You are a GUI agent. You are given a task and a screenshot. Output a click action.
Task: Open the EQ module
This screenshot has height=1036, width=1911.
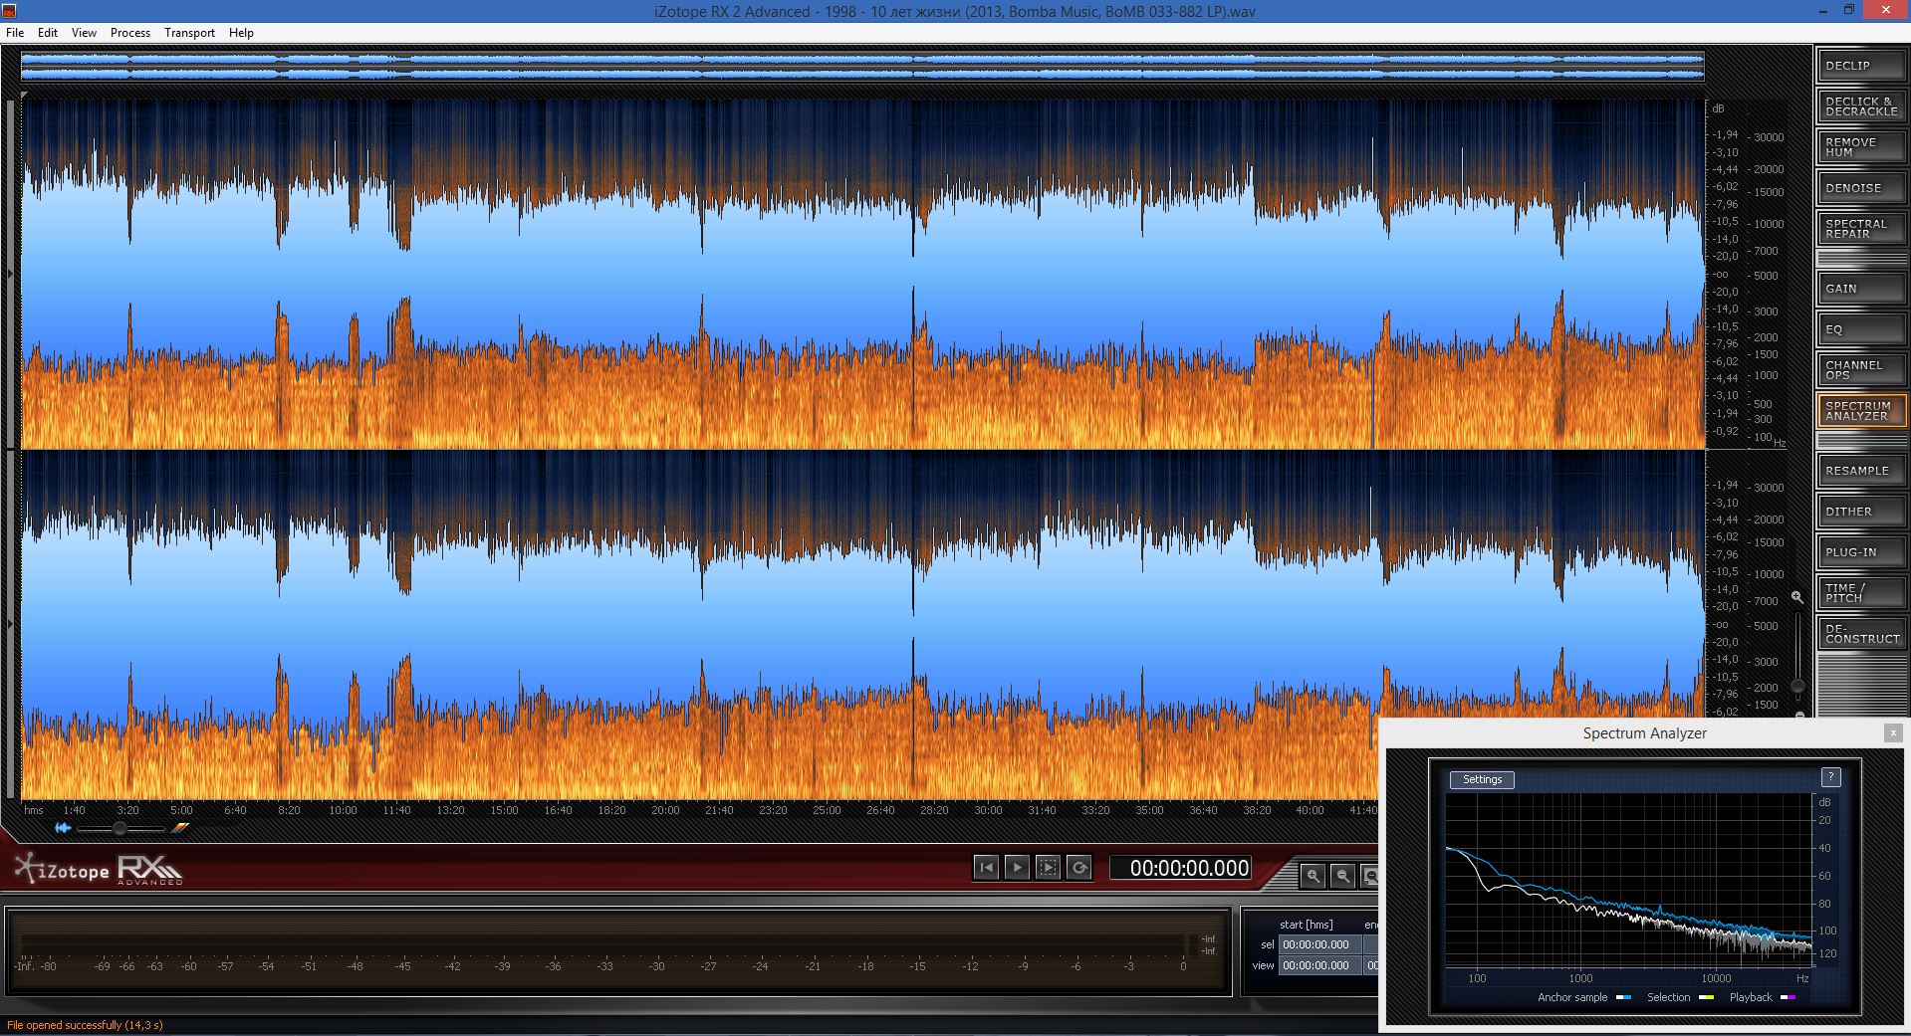[1860, 329]
